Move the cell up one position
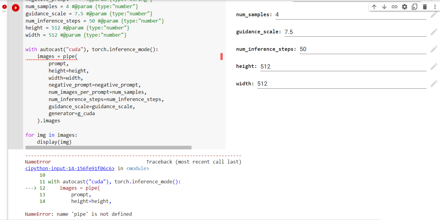The height and width of the screenshot is (220, 440). (x=374, y=6)
